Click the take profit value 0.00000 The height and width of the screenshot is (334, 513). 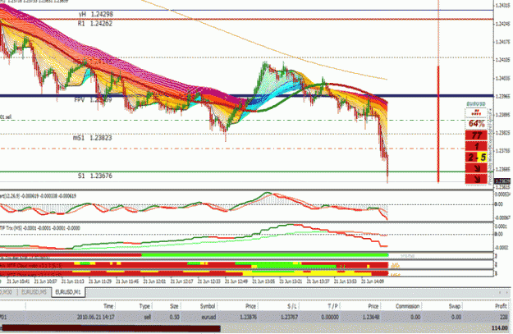330,317
